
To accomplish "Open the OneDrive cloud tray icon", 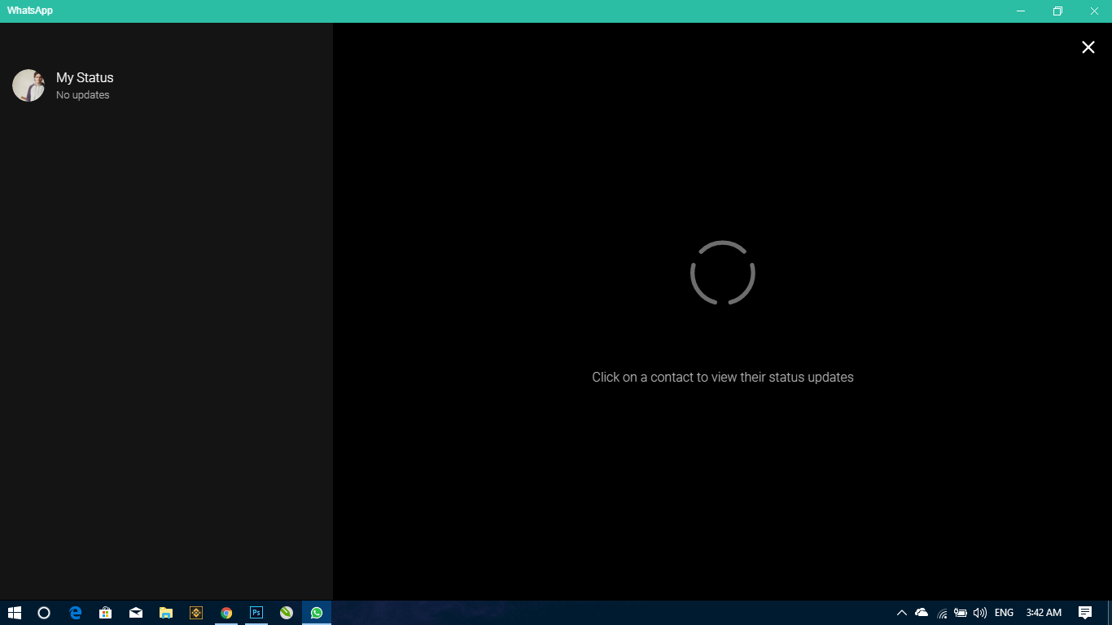I will pos(922,613).
